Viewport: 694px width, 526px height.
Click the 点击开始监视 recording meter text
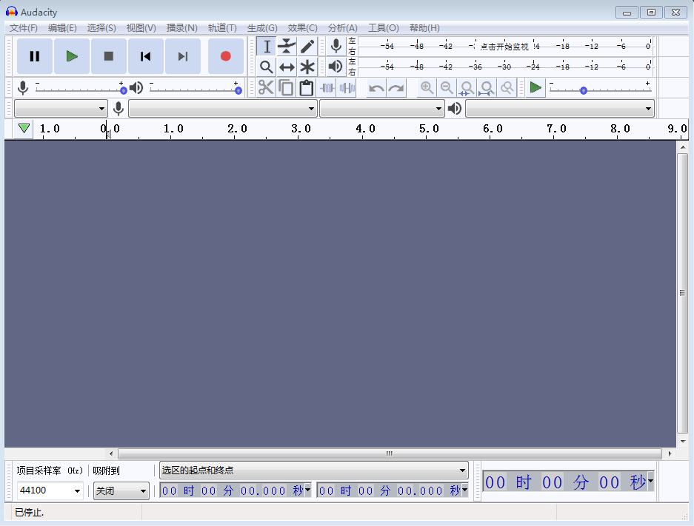click(x=504, y=46)
